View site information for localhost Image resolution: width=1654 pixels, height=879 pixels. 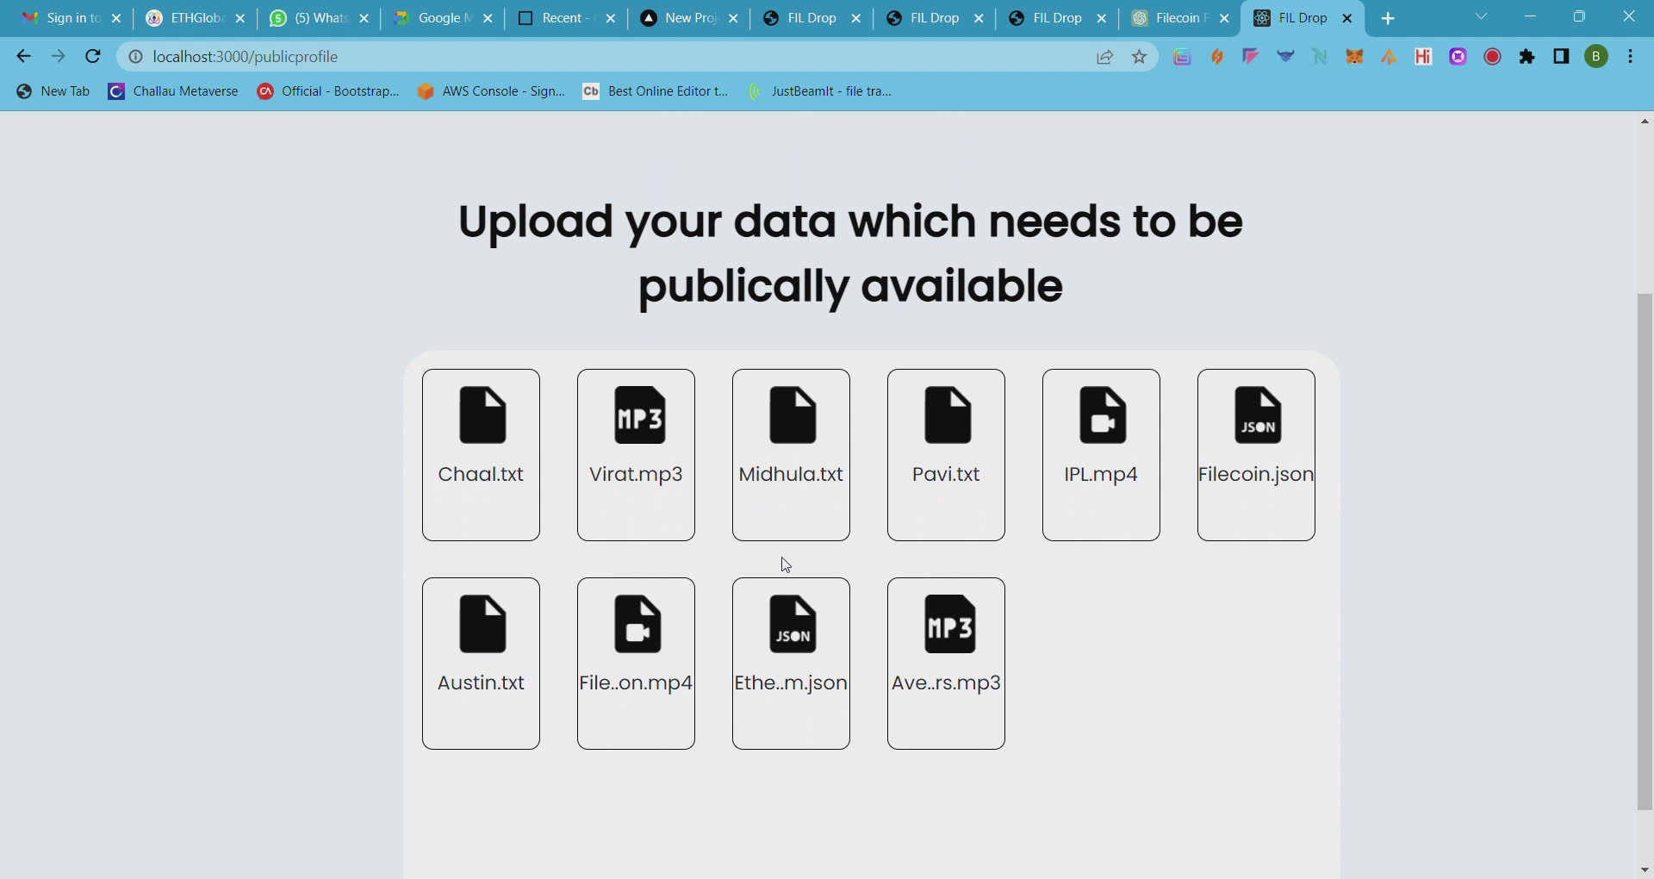[x=135, y=57]
